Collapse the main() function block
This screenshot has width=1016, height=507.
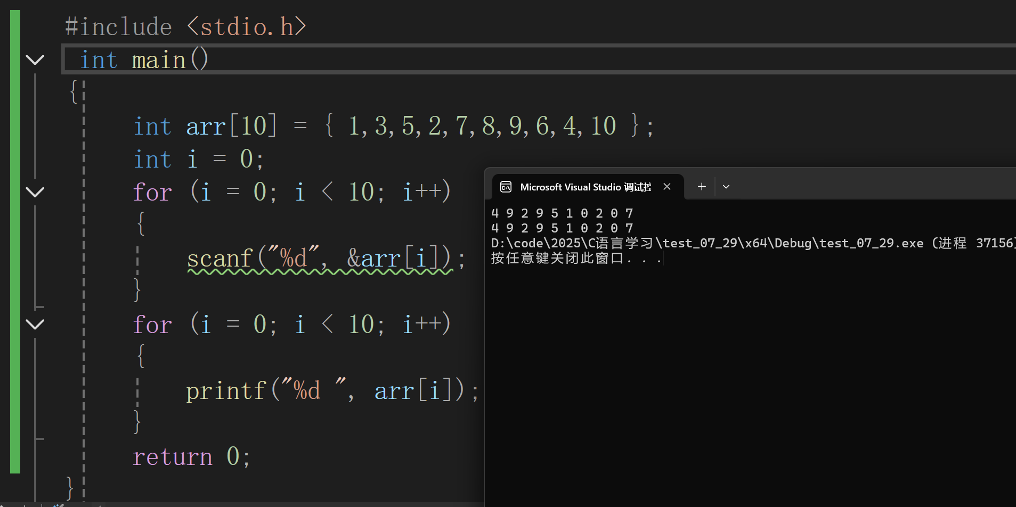coord(35,60)
